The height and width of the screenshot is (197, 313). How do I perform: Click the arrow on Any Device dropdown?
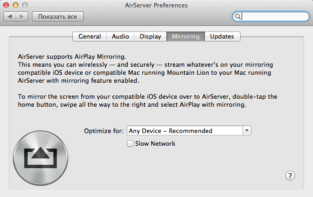click(247, 131)
